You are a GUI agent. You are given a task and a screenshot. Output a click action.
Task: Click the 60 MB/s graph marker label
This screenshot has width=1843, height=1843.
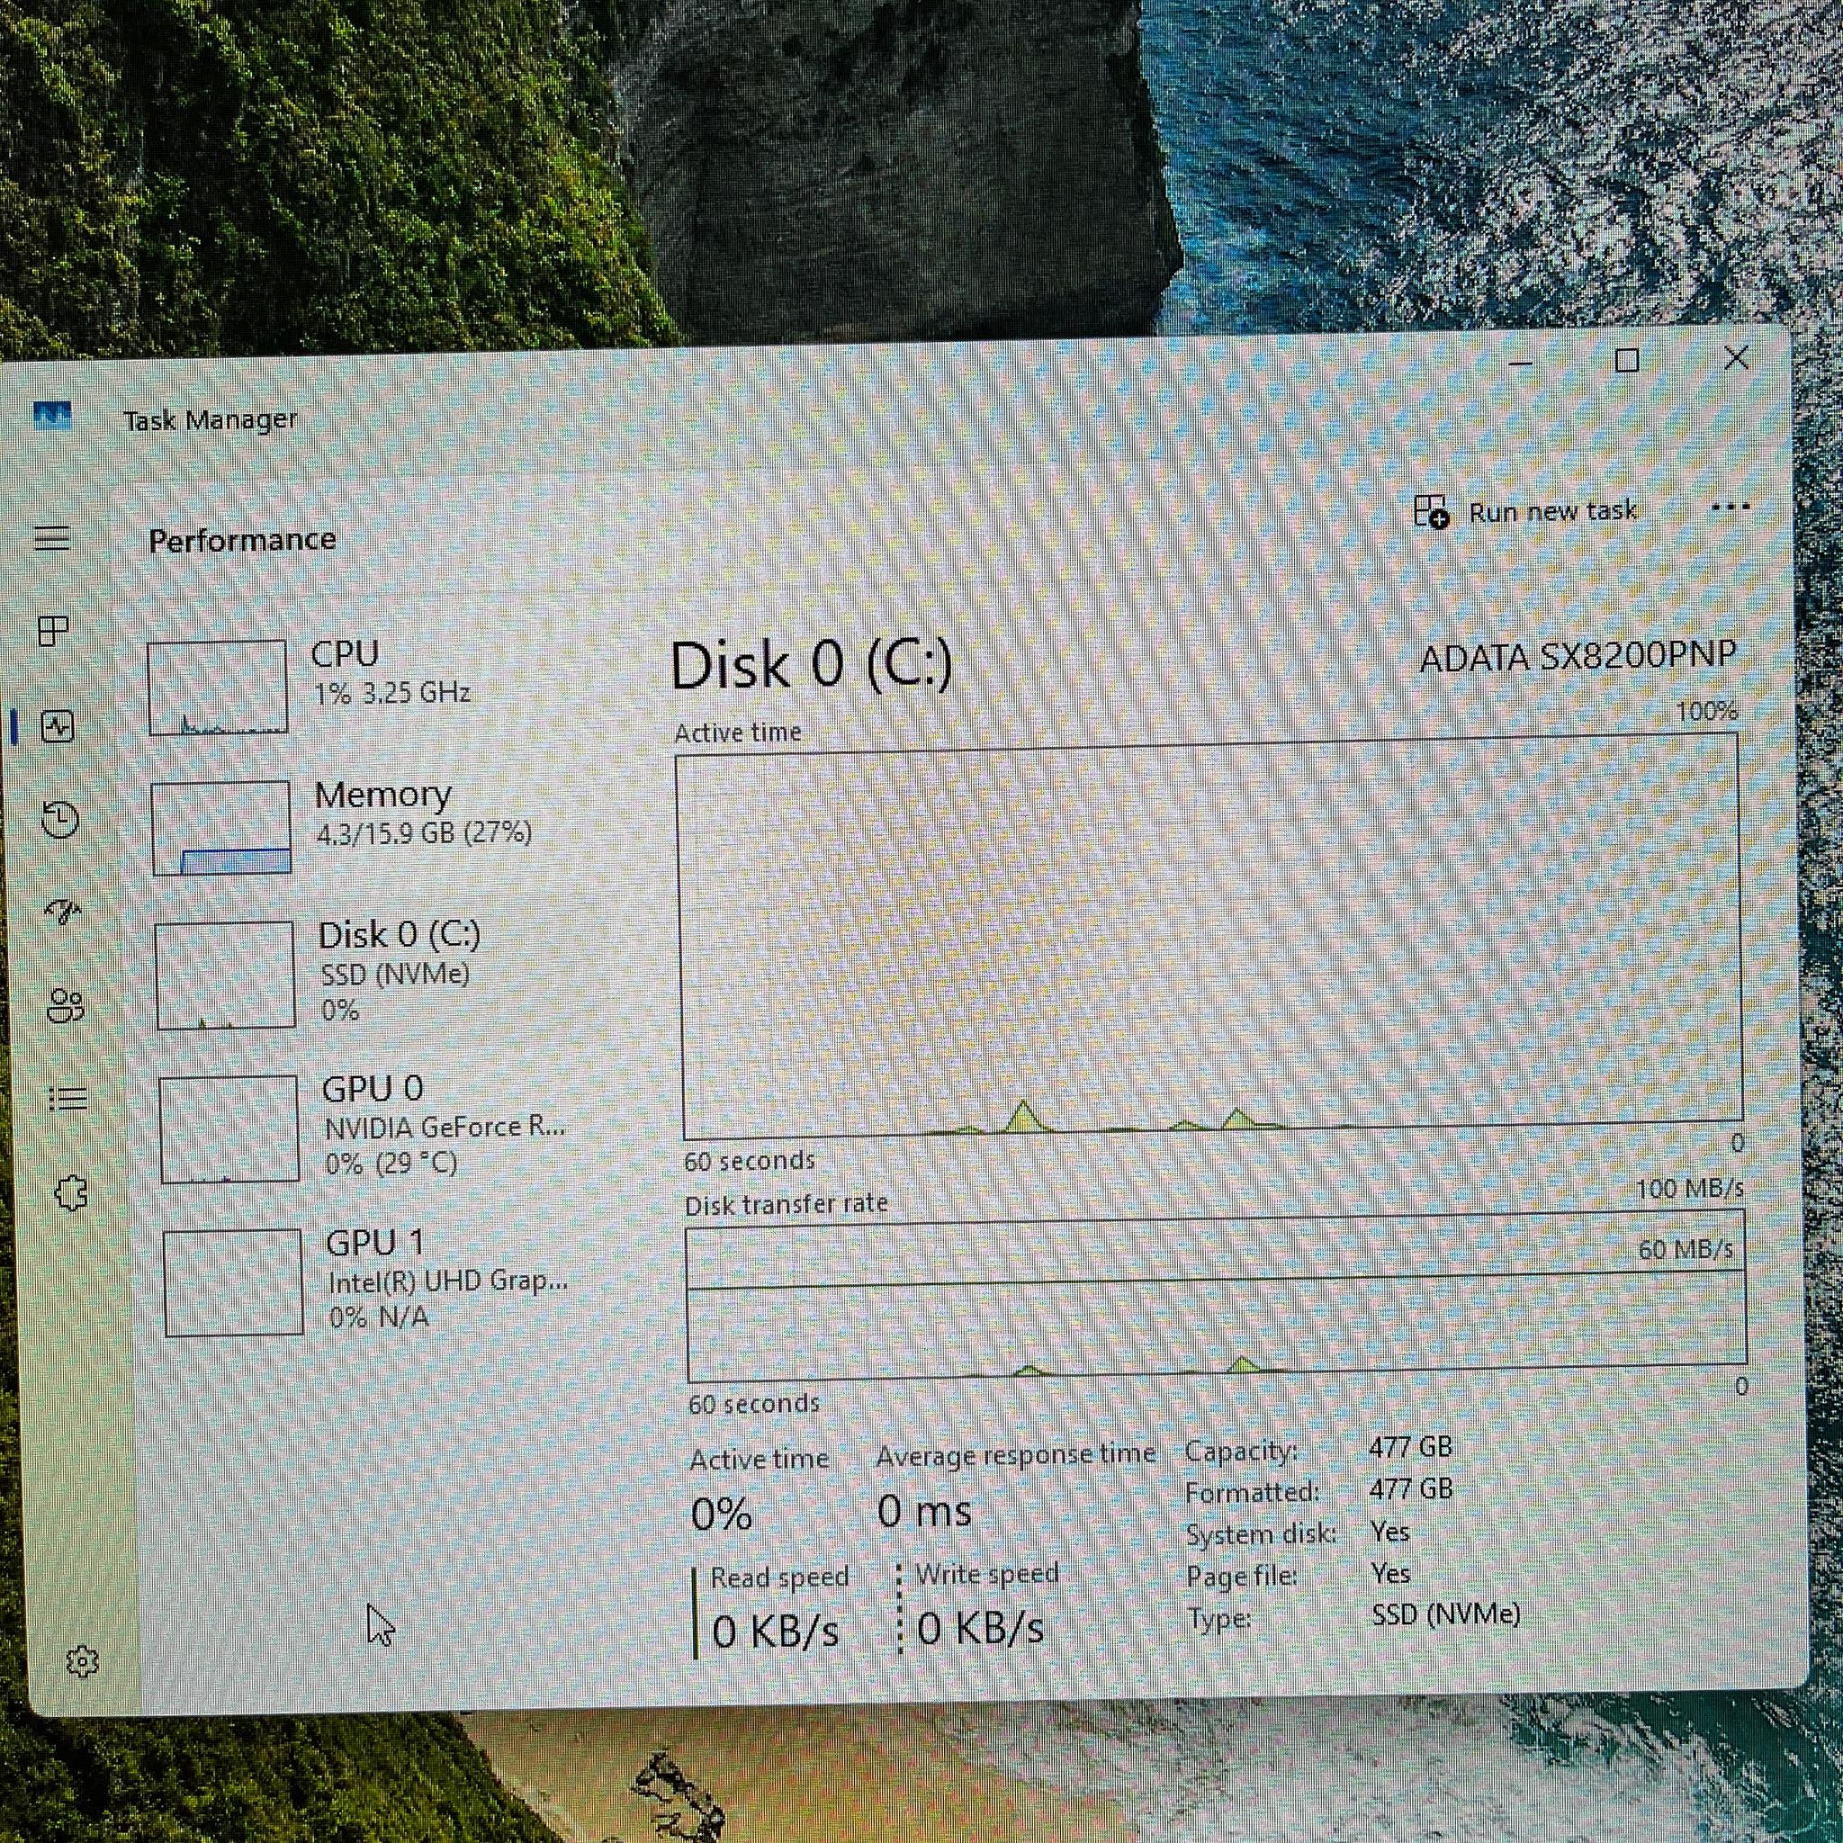(x=1685, y=1250)
